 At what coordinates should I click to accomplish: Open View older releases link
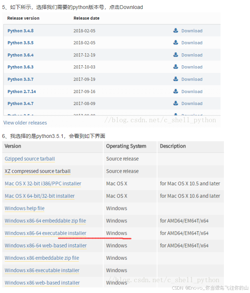pyautogui.click(x=25, y=123)
